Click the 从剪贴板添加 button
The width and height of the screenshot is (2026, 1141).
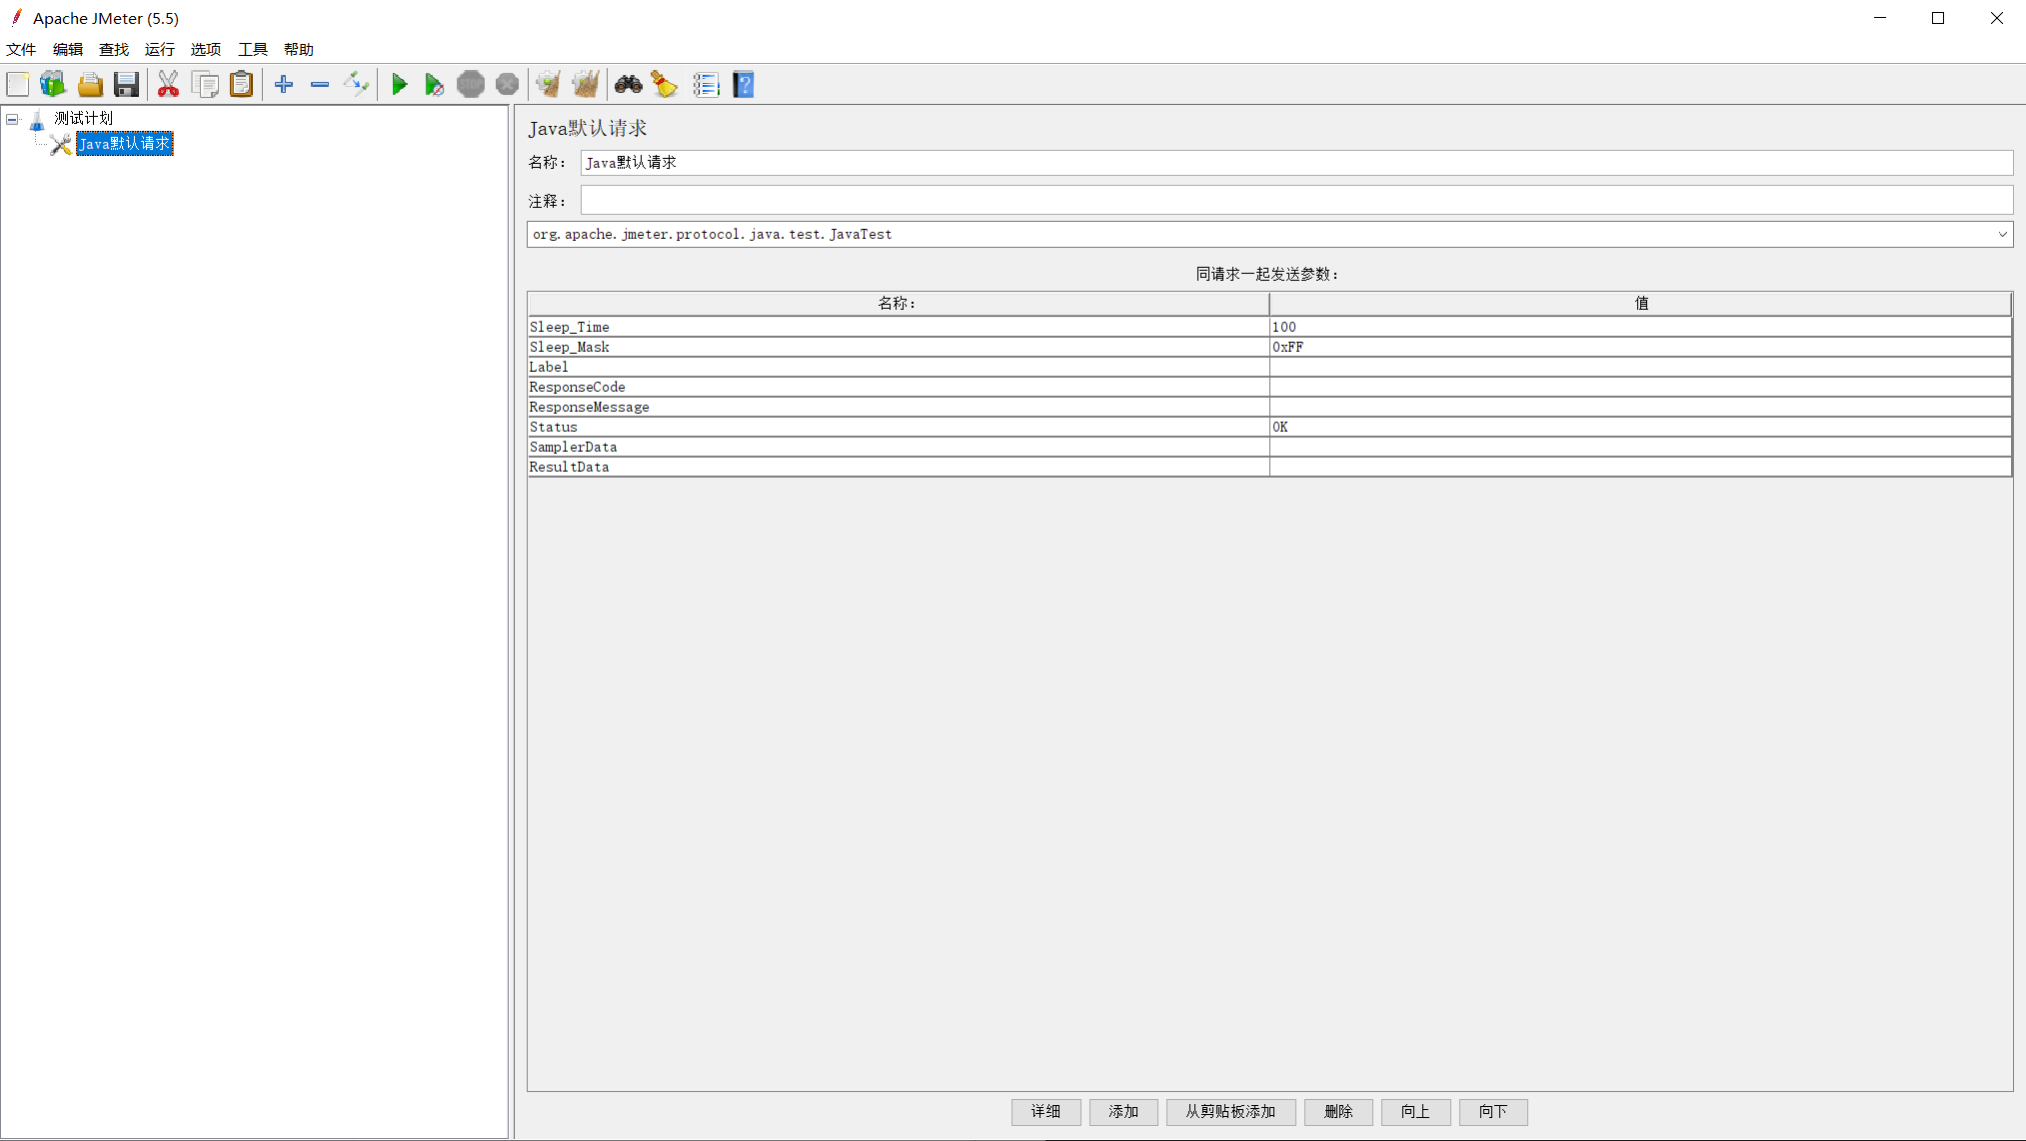[x=1230, y=1112]
